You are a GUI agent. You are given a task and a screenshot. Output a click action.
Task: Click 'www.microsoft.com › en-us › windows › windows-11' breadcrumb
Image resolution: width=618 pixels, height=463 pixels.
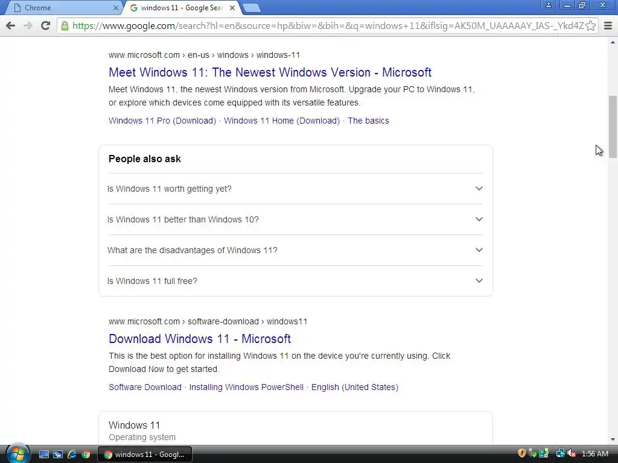click(204, 55)
